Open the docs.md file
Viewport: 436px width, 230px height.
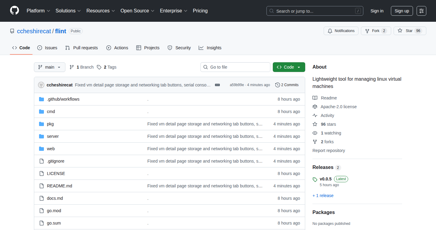tap(55, 198)
